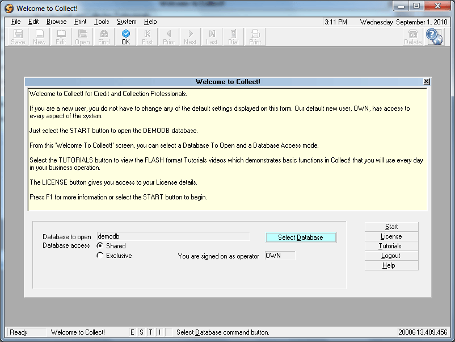Click the Database to open field
Viewport: 455px width, 342px height.
click(173, 236)
